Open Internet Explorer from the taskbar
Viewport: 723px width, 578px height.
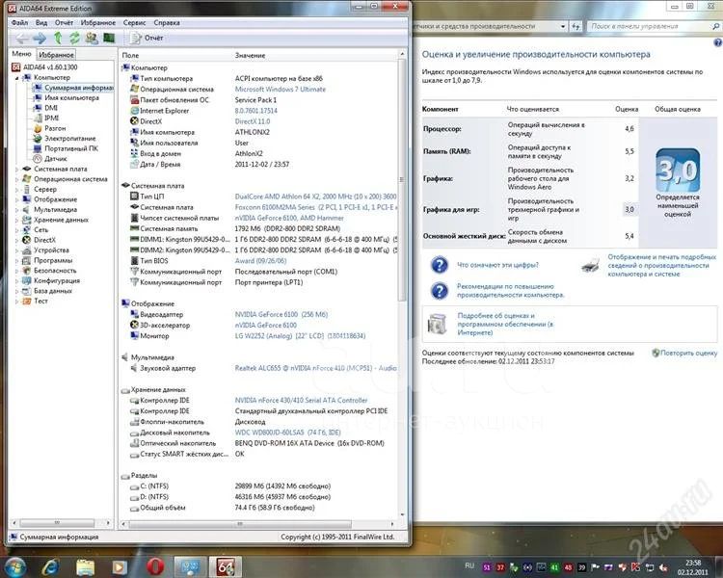point(50,567)
